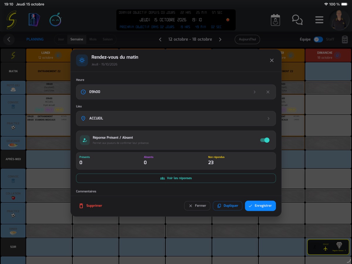Viewport: 352px width, 264px height.
Task: Open the P2S cards icon
Action: pos(34,20)
